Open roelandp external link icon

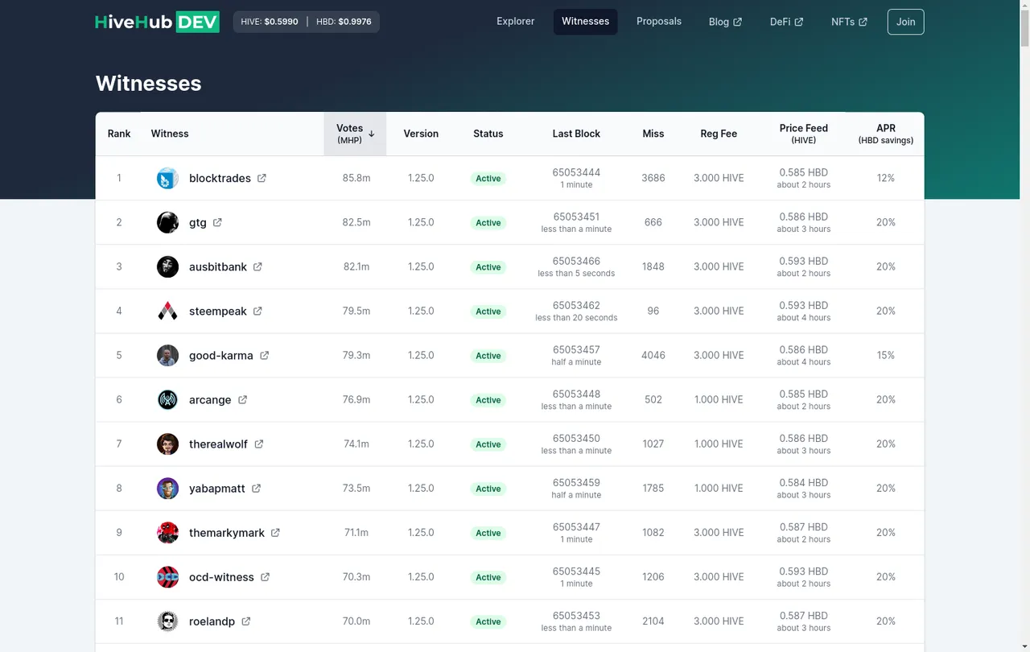tap(246, 621)
